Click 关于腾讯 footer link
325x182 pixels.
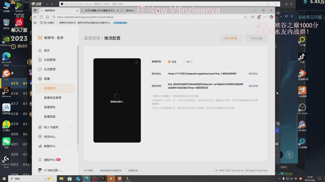[89, 170]
